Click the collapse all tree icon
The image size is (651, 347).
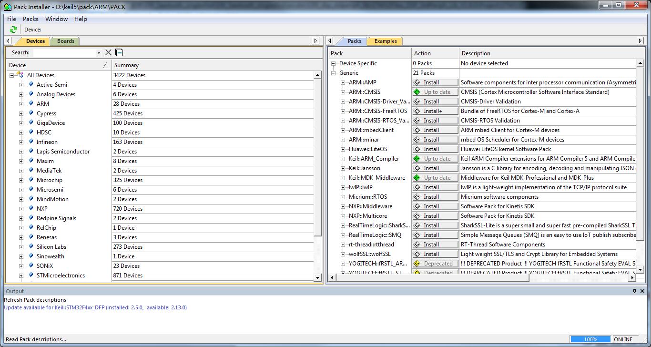[x=119, y=52]
